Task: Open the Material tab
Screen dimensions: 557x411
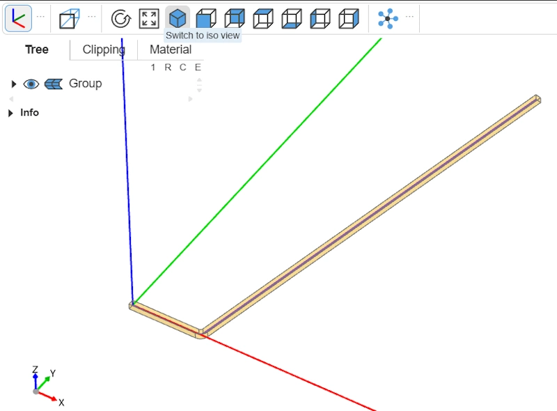Action: coord(170,49)
